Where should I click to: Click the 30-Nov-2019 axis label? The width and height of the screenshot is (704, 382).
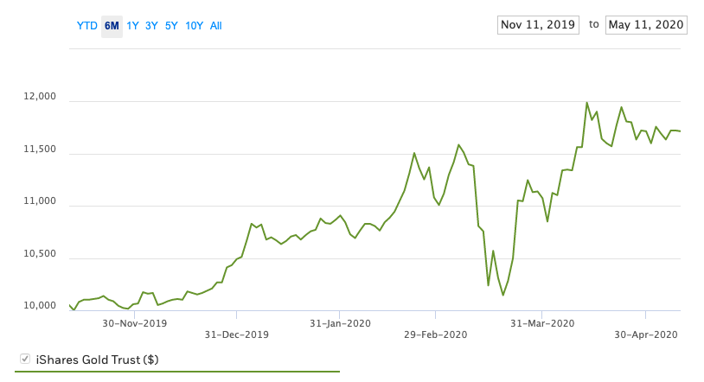[x=134, y=323]
